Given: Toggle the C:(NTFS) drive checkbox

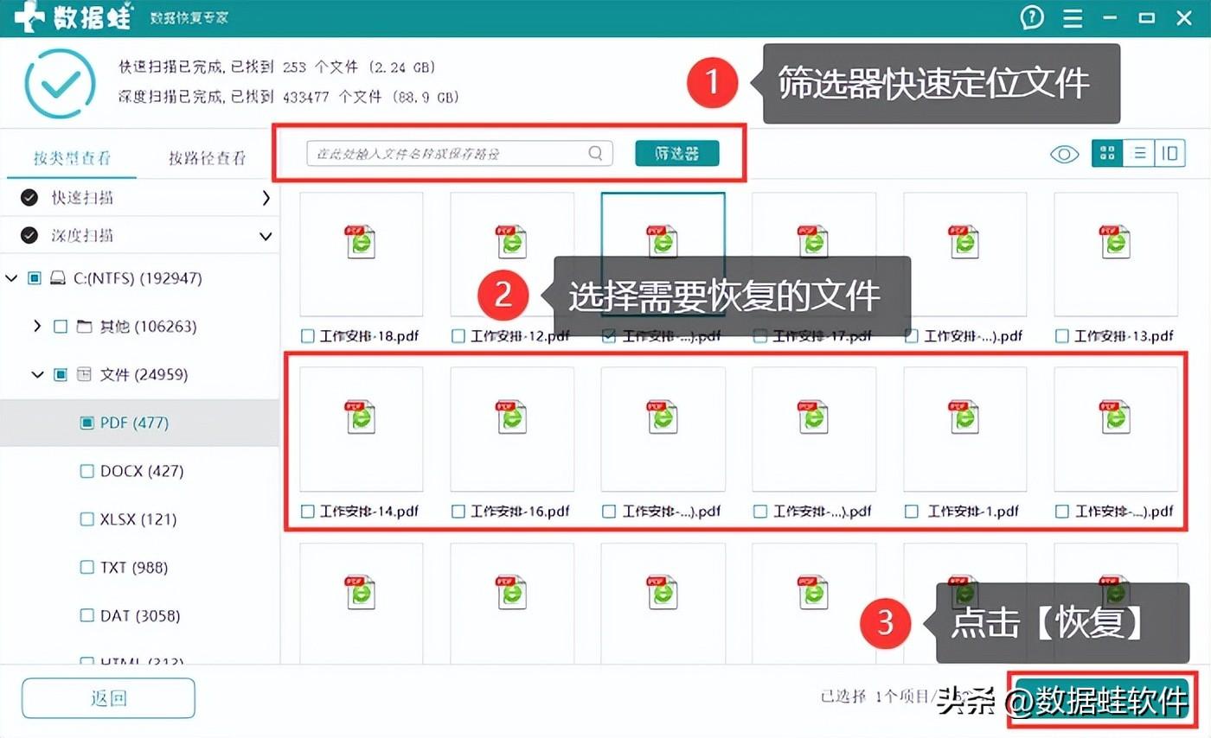Looking at the screenshot, I should 35,278.
